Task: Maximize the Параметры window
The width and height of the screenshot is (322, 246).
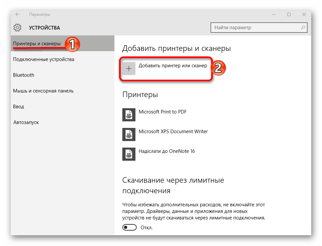Action: [289, 14]
